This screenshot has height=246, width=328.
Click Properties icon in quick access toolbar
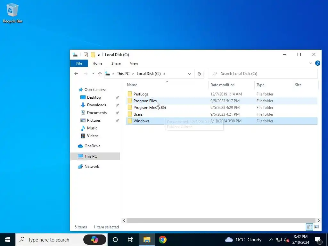[86, 55]
